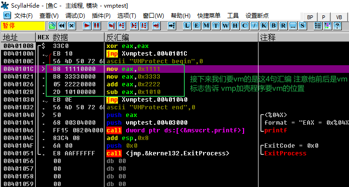This screenshot has width=349, height=187.
Task: Open Call stack with K icon
Action: pyautogui.click(x=264, y=26)
